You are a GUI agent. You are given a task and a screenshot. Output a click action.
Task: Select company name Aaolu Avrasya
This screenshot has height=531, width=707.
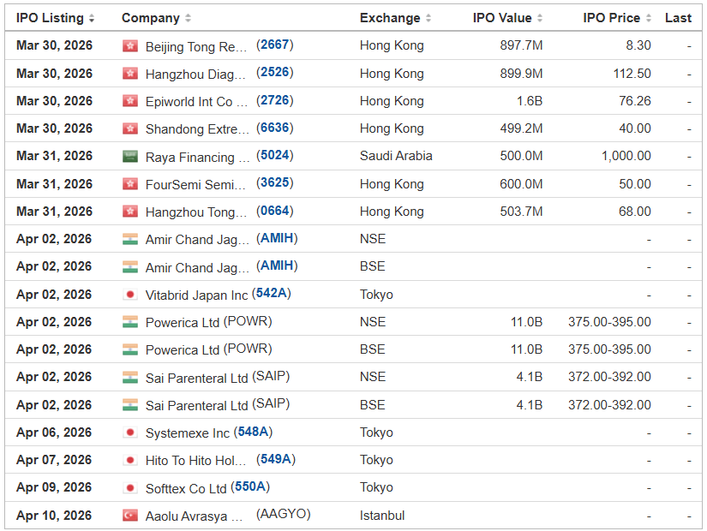(194, 516)
